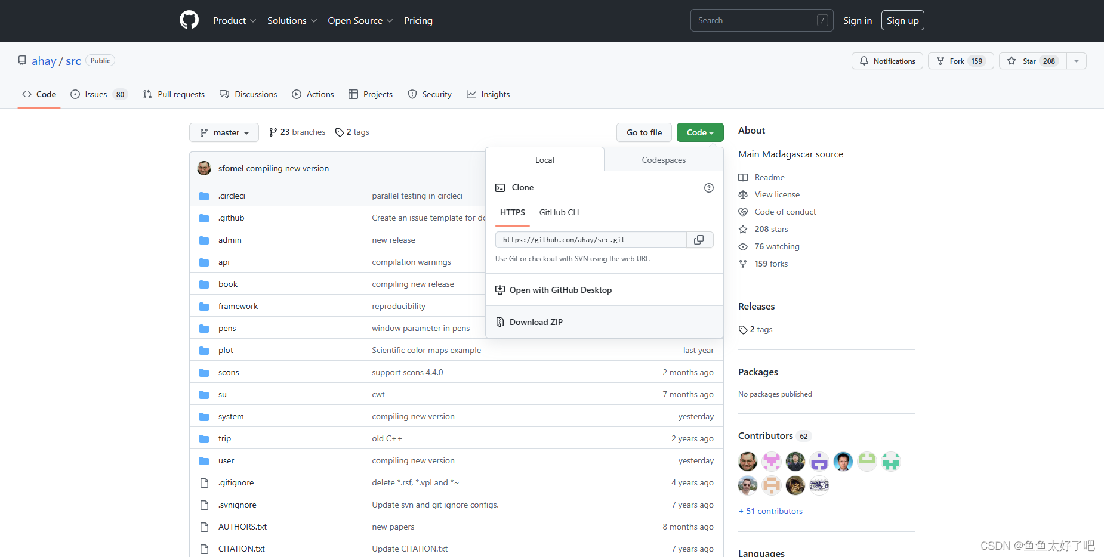Open the Actions tab
Image resolution: width=1104 pixels, height=557 pixels.
click(x=313, y=94)
